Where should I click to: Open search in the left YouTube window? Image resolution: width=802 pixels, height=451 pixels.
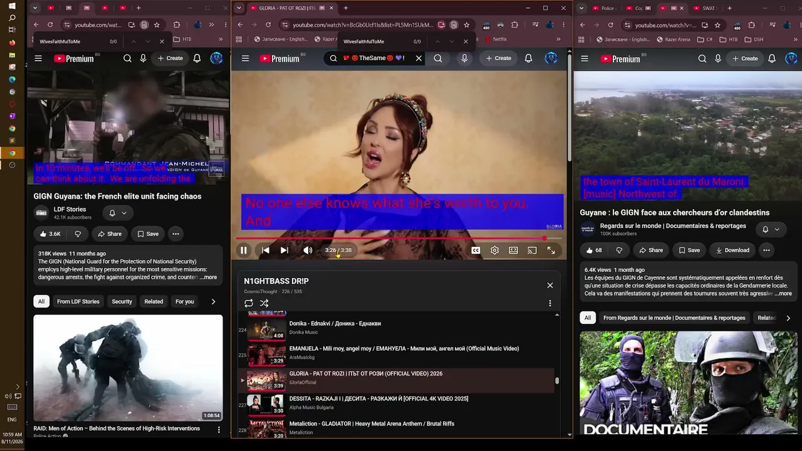127,58
